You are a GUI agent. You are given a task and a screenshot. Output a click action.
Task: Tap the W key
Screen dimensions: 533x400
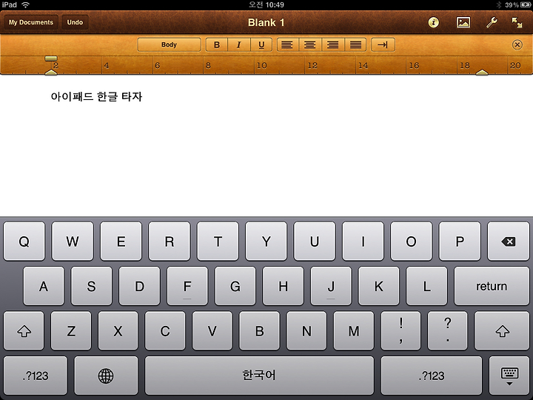pyautogui.click(x=73, y=241)
